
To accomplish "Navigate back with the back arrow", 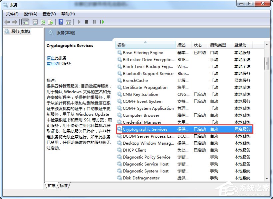I will (x=7, y=22).
